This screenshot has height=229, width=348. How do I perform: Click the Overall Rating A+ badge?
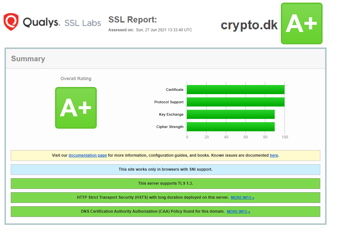pyautogui.click(x=76, y=108)
